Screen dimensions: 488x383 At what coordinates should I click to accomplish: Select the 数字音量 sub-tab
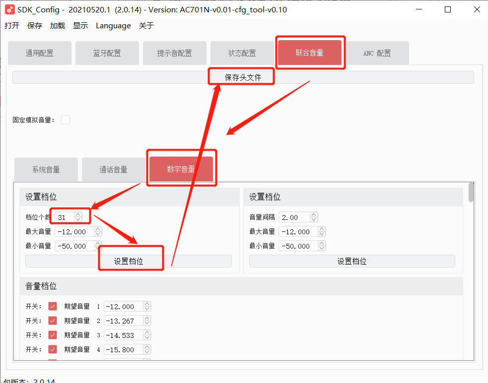tap(181, 169)
